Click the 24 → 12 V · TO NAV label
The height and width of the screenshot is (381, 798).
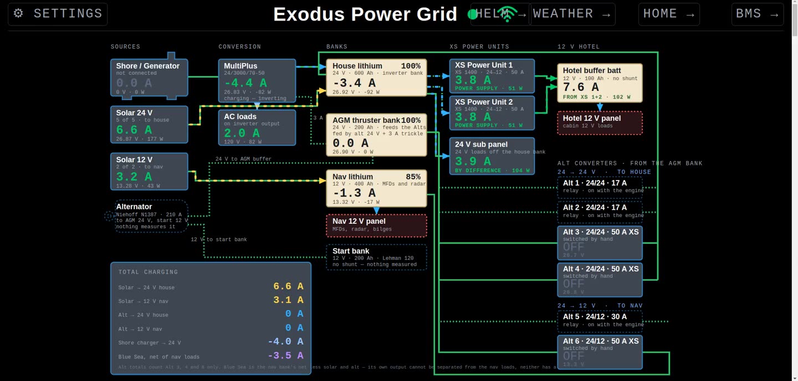600,306
